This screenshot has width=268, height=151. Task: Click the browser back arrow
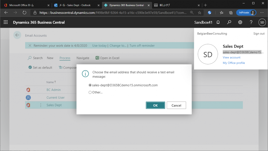[6, 13]
